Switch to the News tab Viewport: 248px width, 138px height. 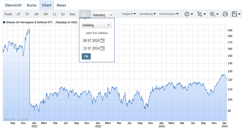pyautogui.click(x=61, y=5)
